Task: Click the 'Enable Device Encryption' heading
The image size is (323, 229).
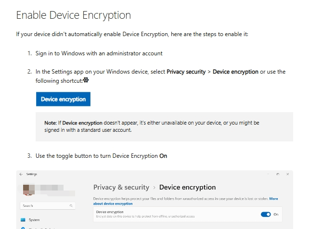Action: tap(74, 15)
